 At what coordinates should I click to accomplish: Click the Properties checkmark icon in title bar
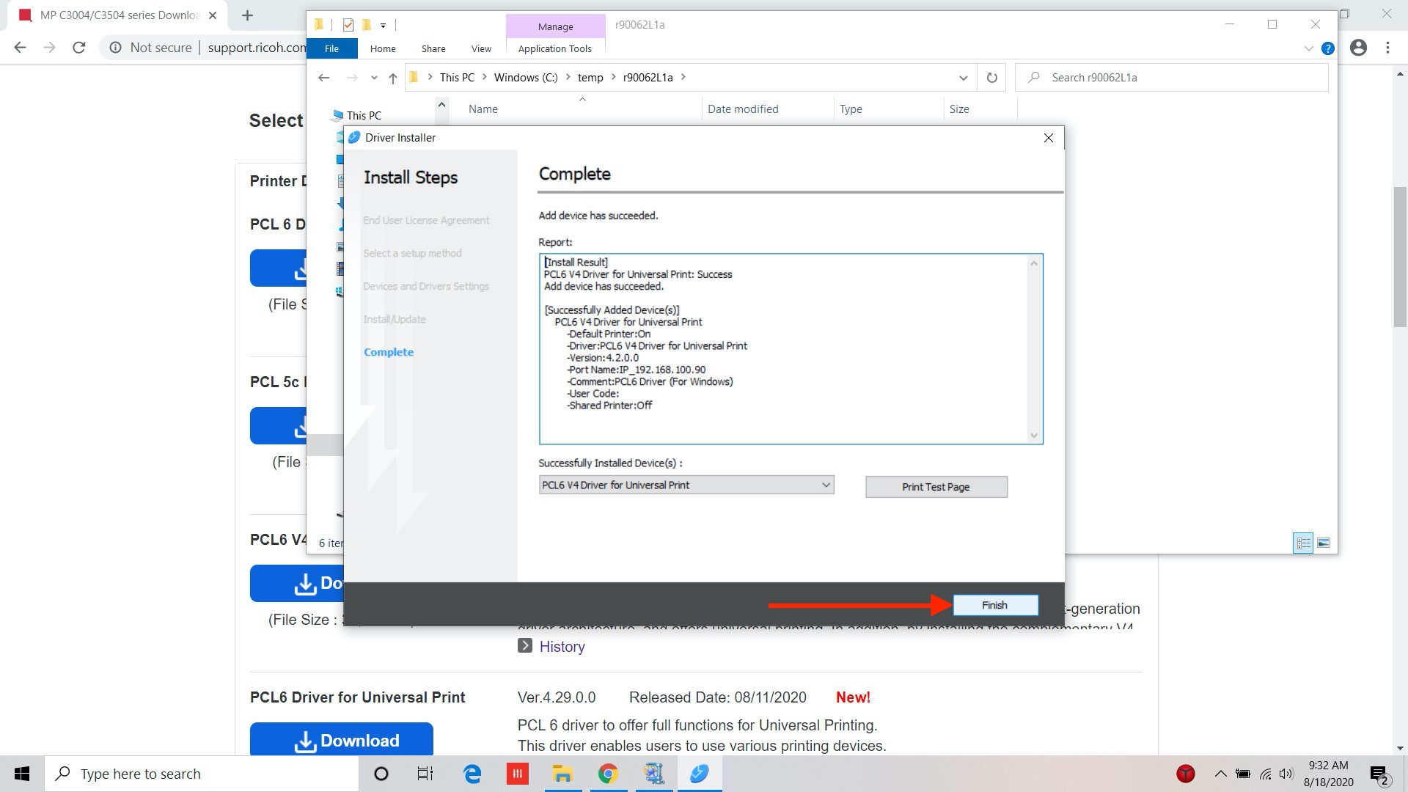tap(348, 25)
